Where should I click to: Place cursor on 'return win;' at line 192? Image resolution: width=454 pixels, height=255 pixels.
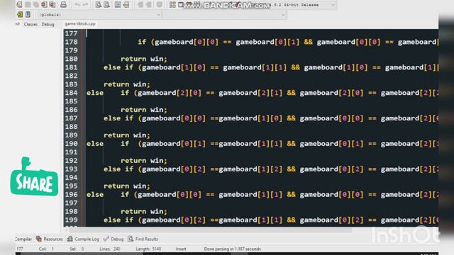[144, 161]
